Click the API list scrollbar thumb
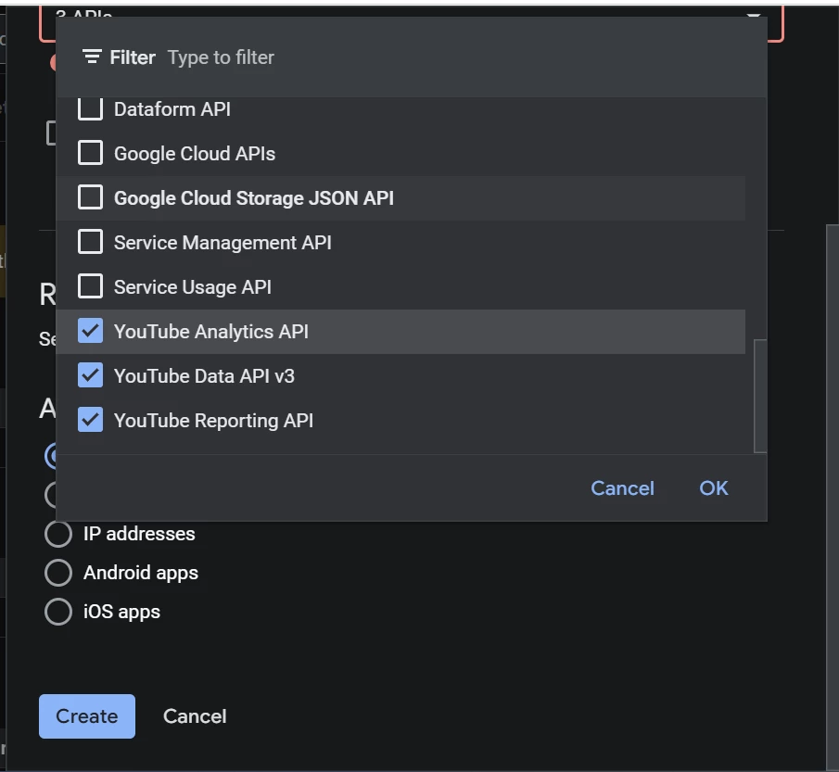839x772 pixels. click(760, 396)
